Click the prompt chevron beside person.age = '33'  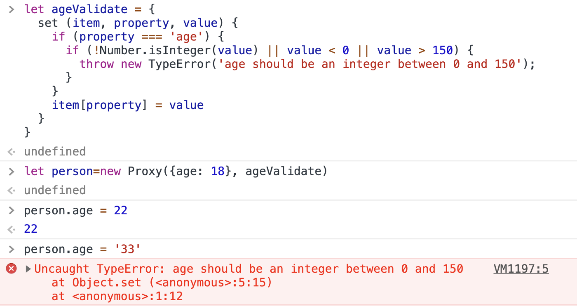(12, 249)
